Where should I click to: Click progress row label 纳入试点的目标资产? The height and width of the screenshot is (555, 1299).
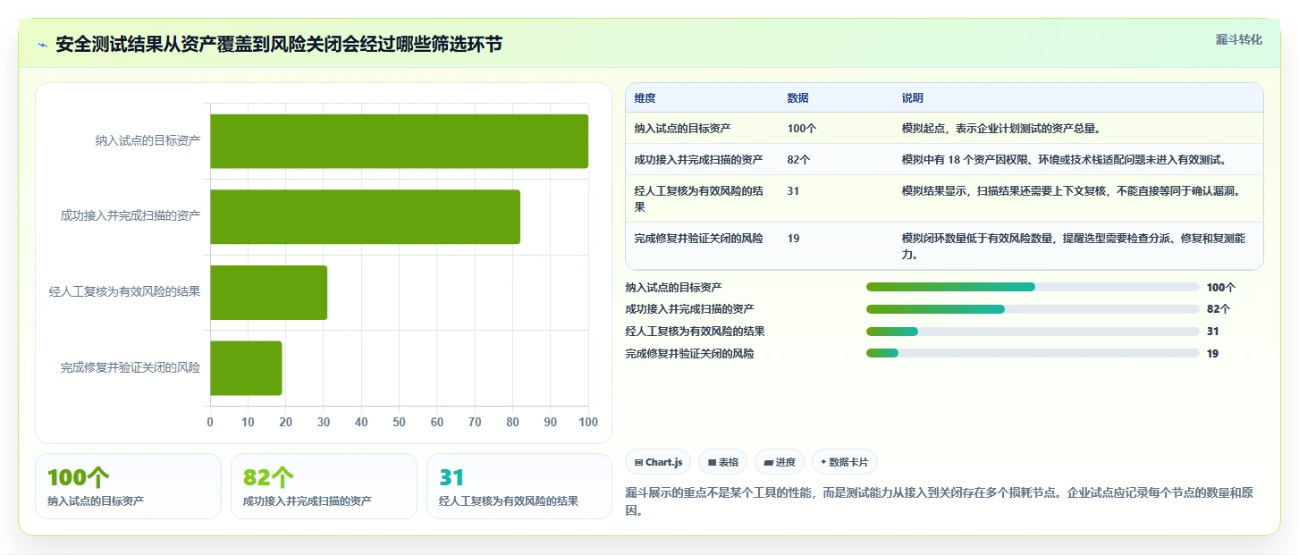click(674, 287)
